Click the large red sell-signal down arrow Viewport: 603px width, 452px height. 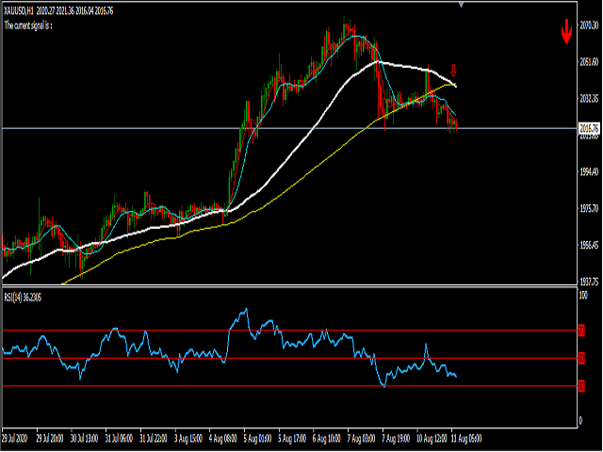(566, 31)
